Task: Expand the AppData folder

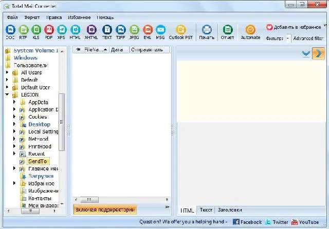Action: pos(14,102)
